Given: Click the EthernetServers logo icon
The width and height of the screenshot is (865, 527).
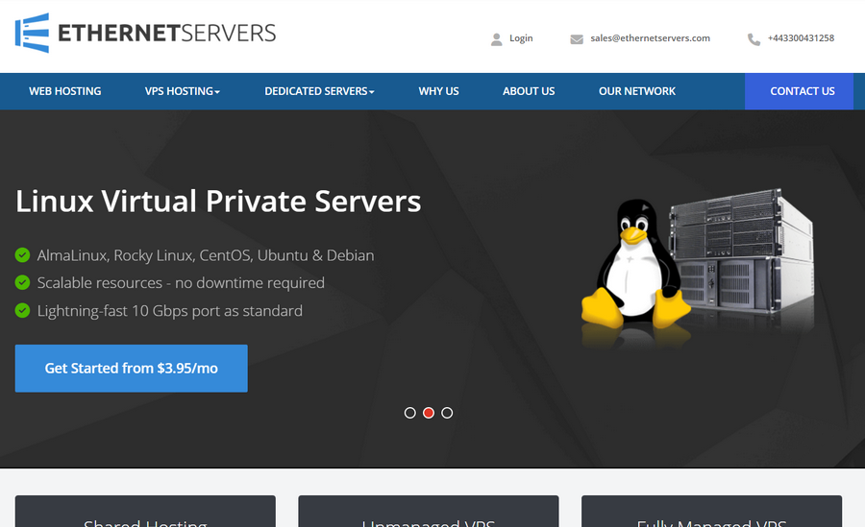Looking at the screenshot, I should pyautogui.click(x=32, y=33).
